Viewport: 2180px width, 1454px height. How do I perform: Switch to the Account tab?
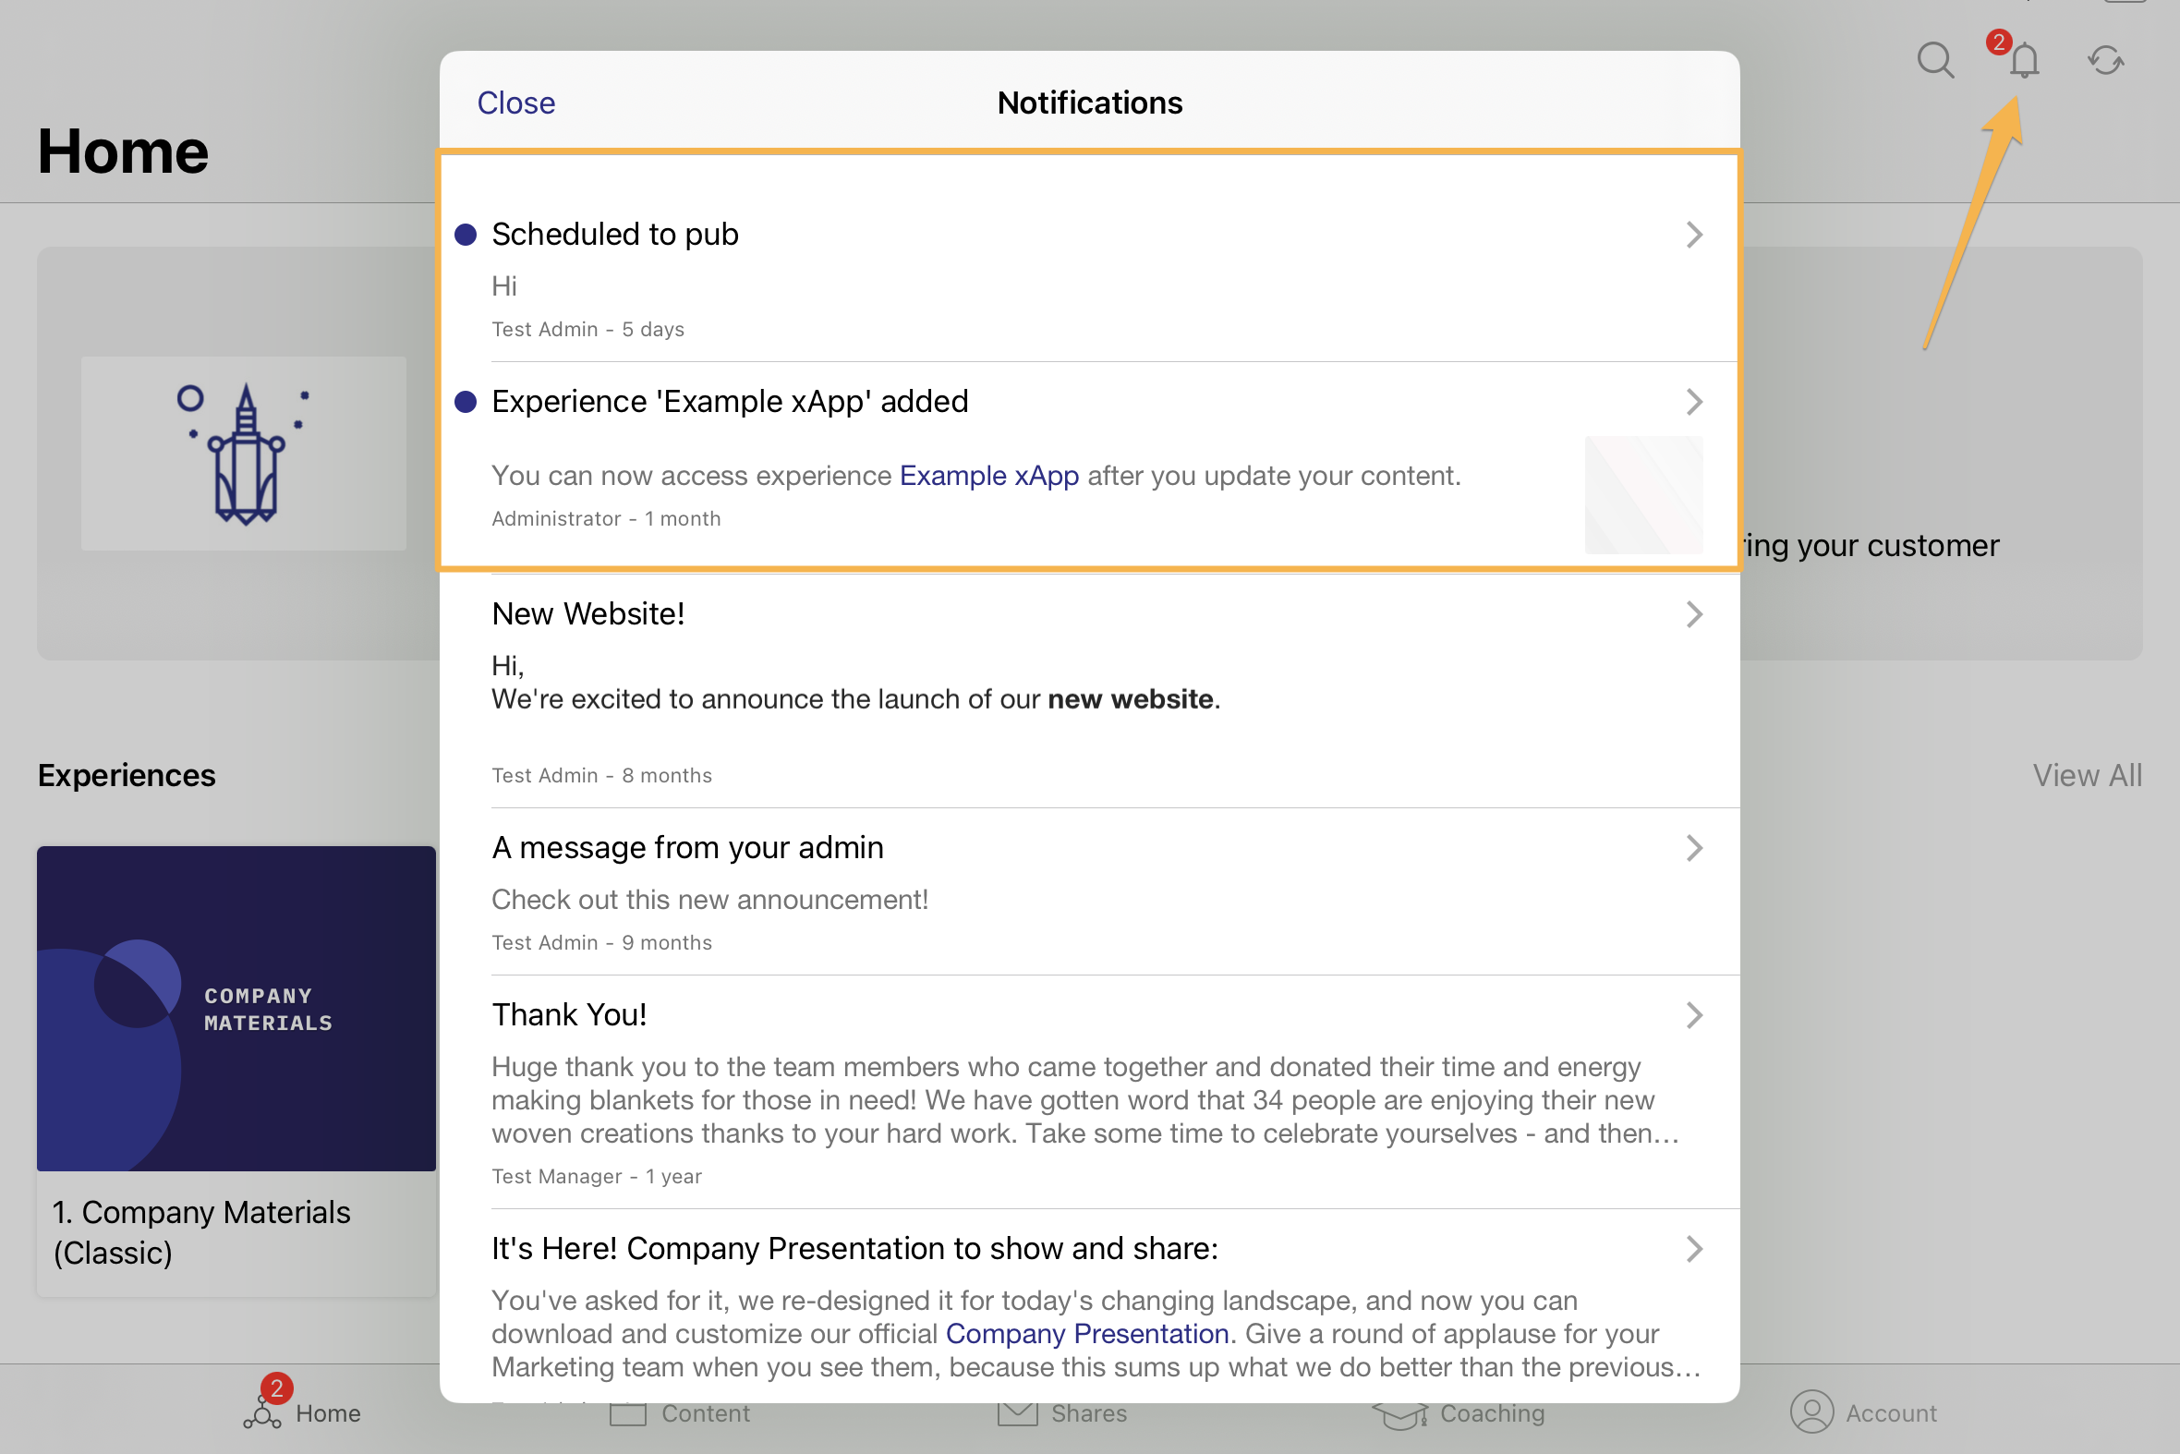tap(1863, 1412)
